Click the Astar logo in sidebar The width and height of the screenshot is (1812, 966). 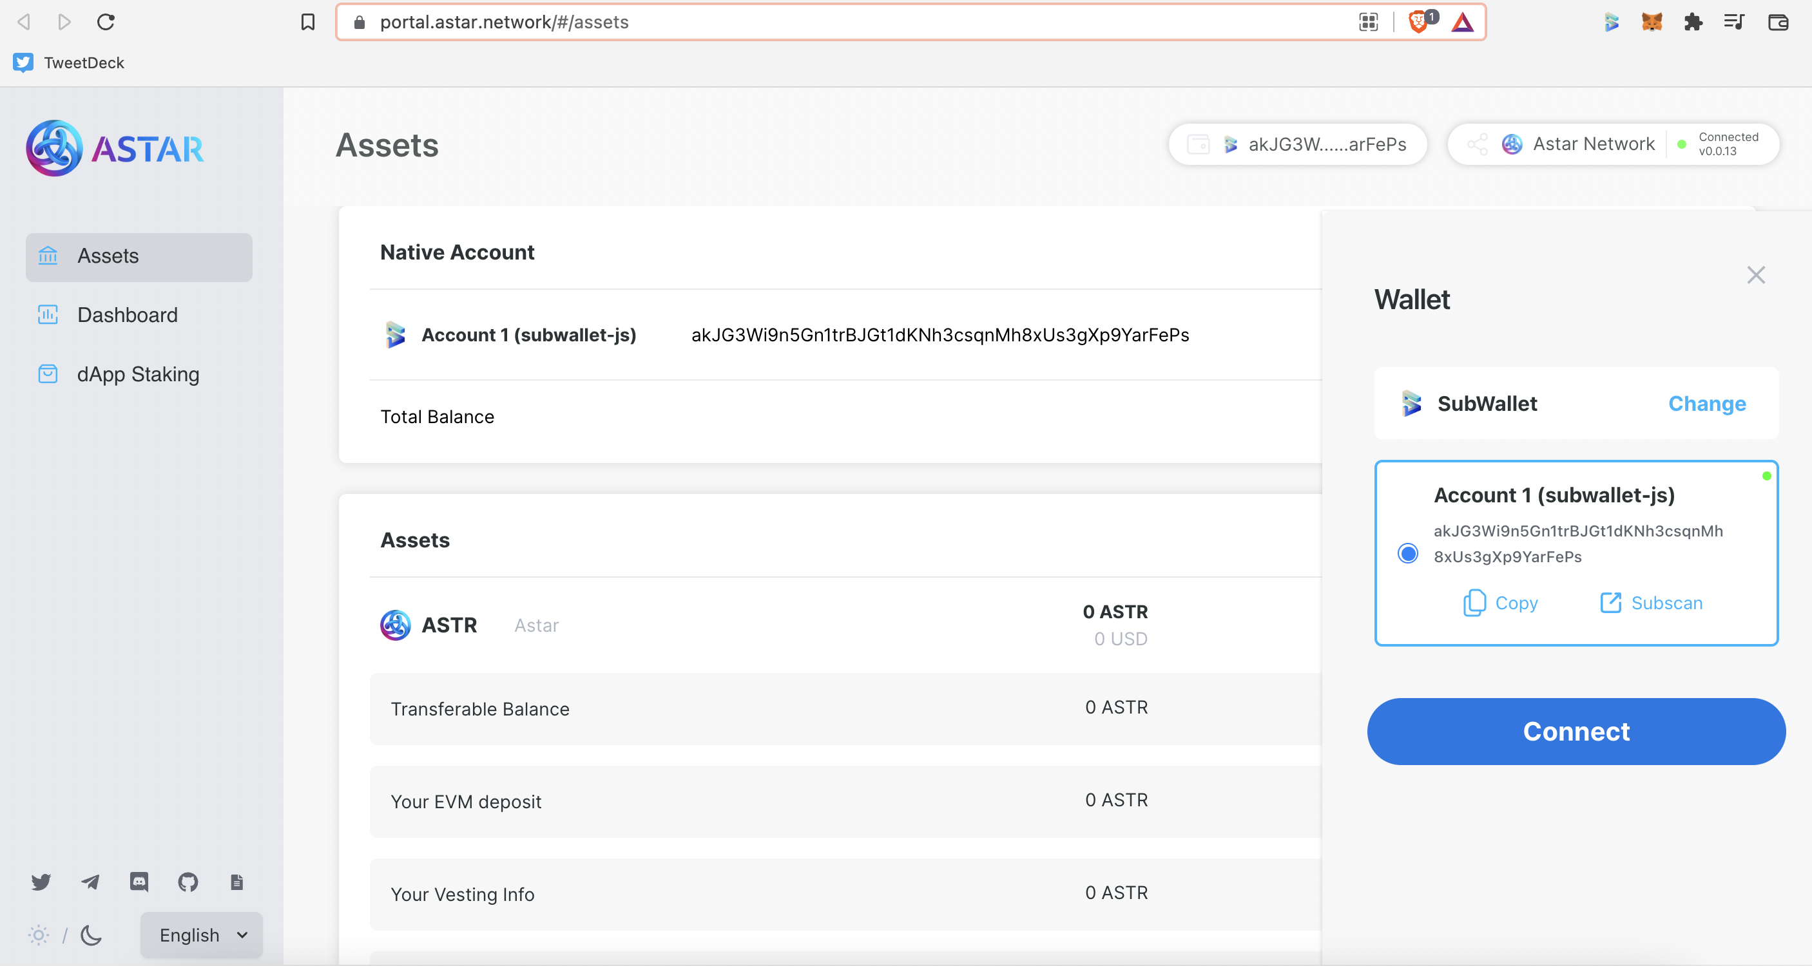point(115,148)
